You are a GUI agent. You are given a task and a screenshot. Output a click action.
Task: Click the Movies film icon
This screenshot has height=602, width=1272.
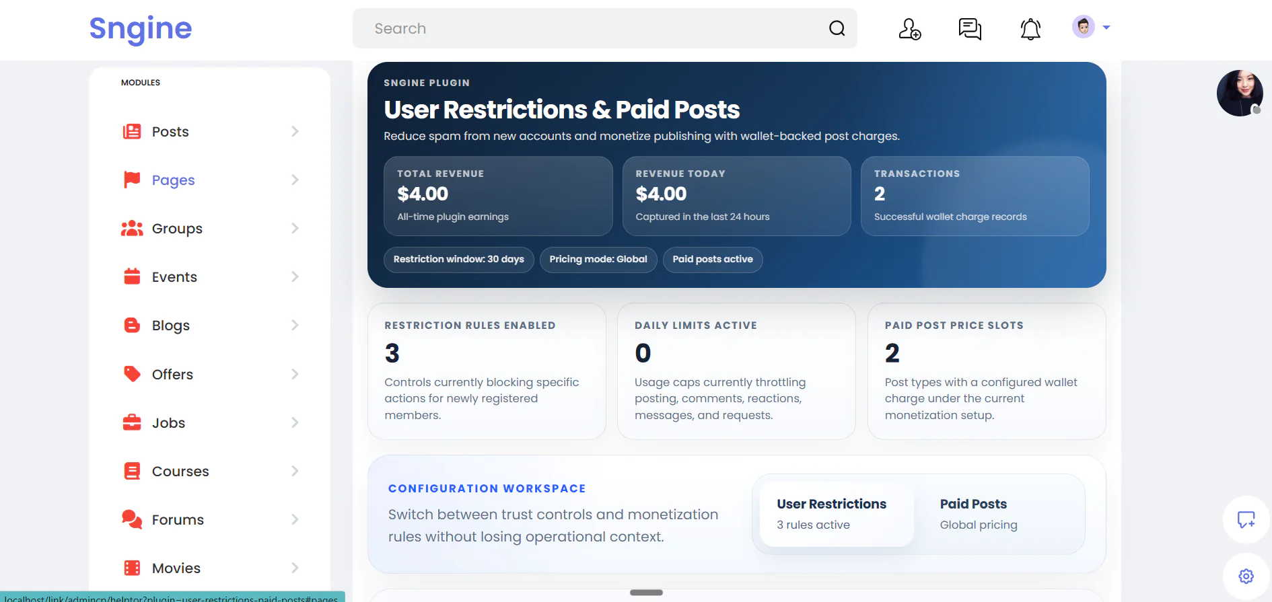(132, 568)
